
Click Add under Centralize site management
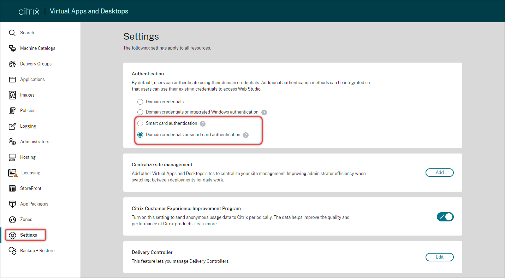tap(439, 172)
